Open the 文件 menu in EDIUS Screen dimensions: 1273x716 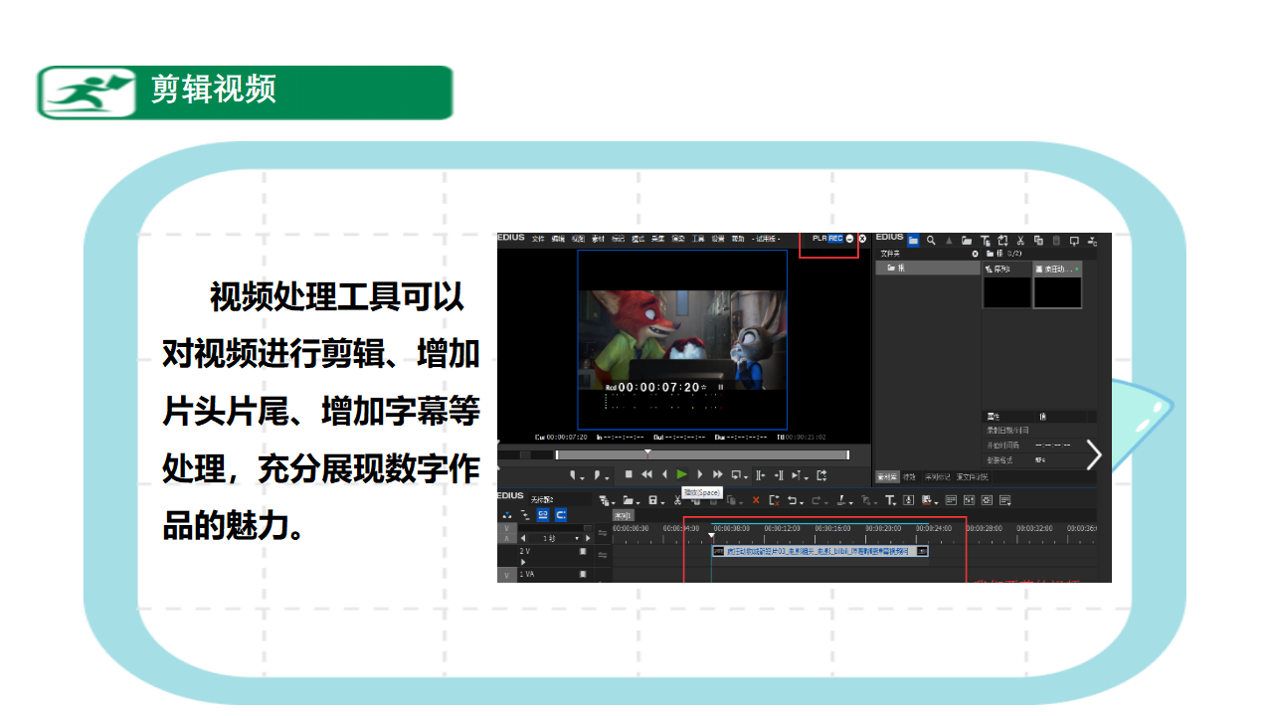[x=538, y=239]
